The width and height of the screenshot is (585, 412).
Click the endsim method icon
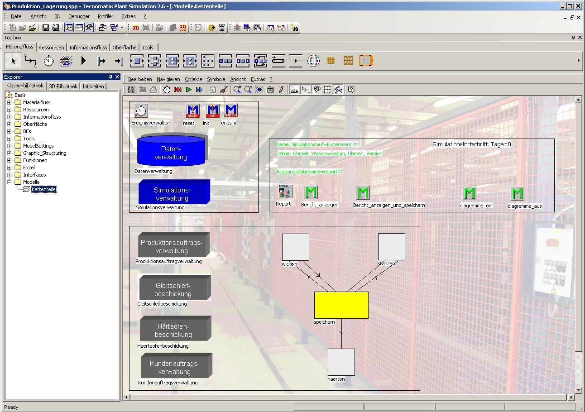(x=231, y=111)
